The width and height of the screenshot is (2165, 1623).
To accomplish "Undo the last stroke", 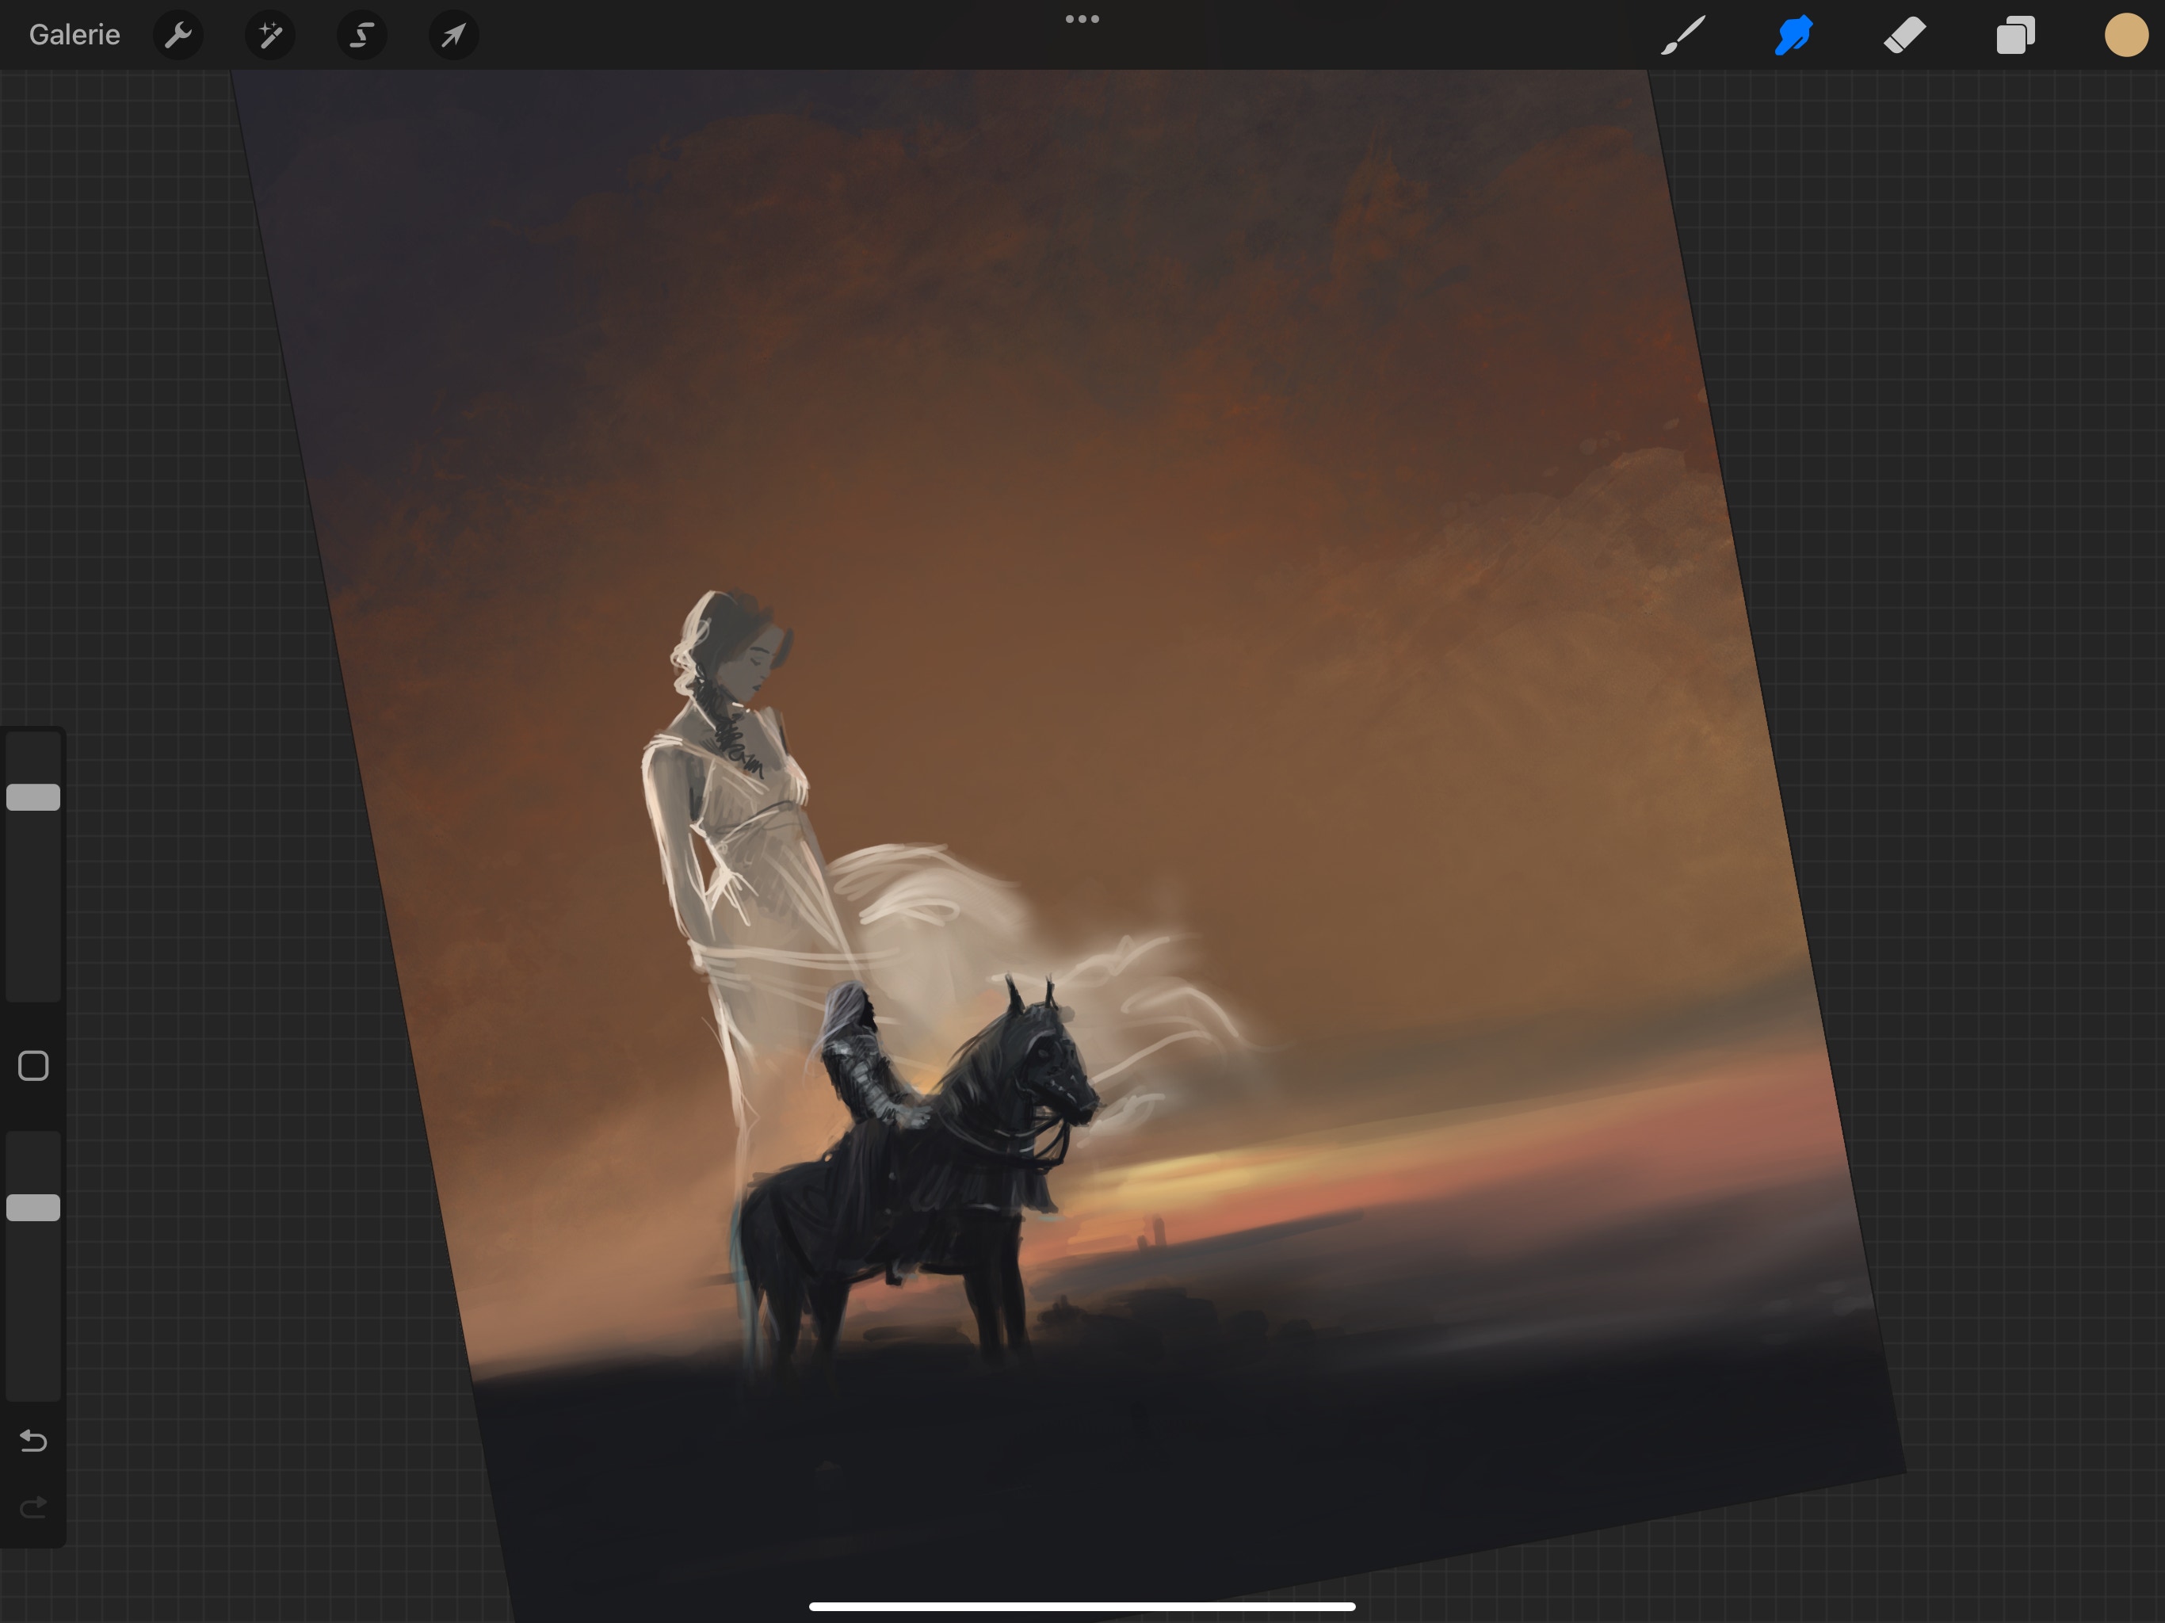I will [33, 1440].
